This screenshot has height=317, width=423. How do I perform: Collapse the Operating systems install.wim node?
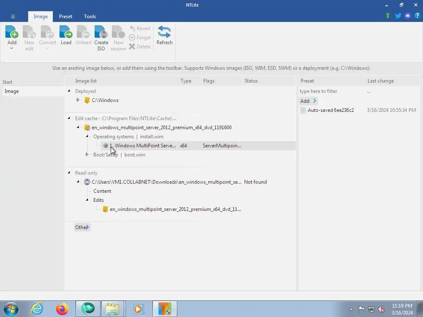(x=87, y=136)
